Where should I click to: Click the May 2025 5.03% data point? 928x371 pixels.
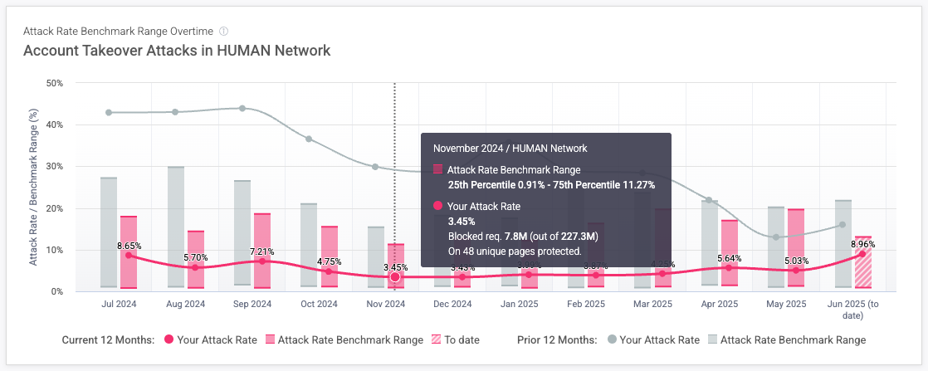[795, 271]
